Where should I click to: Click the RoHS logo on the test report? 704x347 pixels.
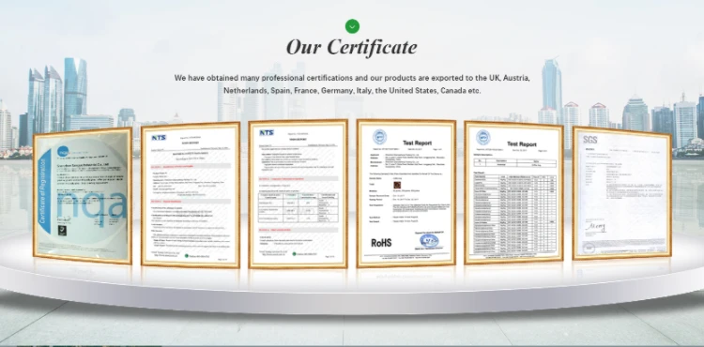point(381,243)
